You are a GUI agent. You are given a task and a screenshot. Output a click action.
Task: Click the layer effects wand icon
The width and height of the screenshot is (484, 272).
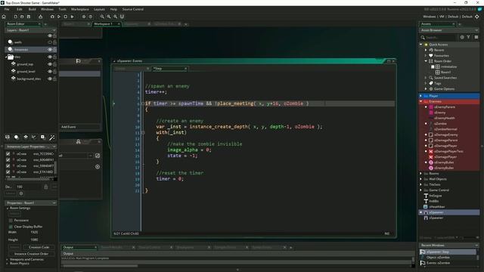[52, 137]
